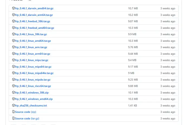Click '3 weeks ago' on Source code (tar.gz) row
This screenshot has height=125, width=195.
168,119
